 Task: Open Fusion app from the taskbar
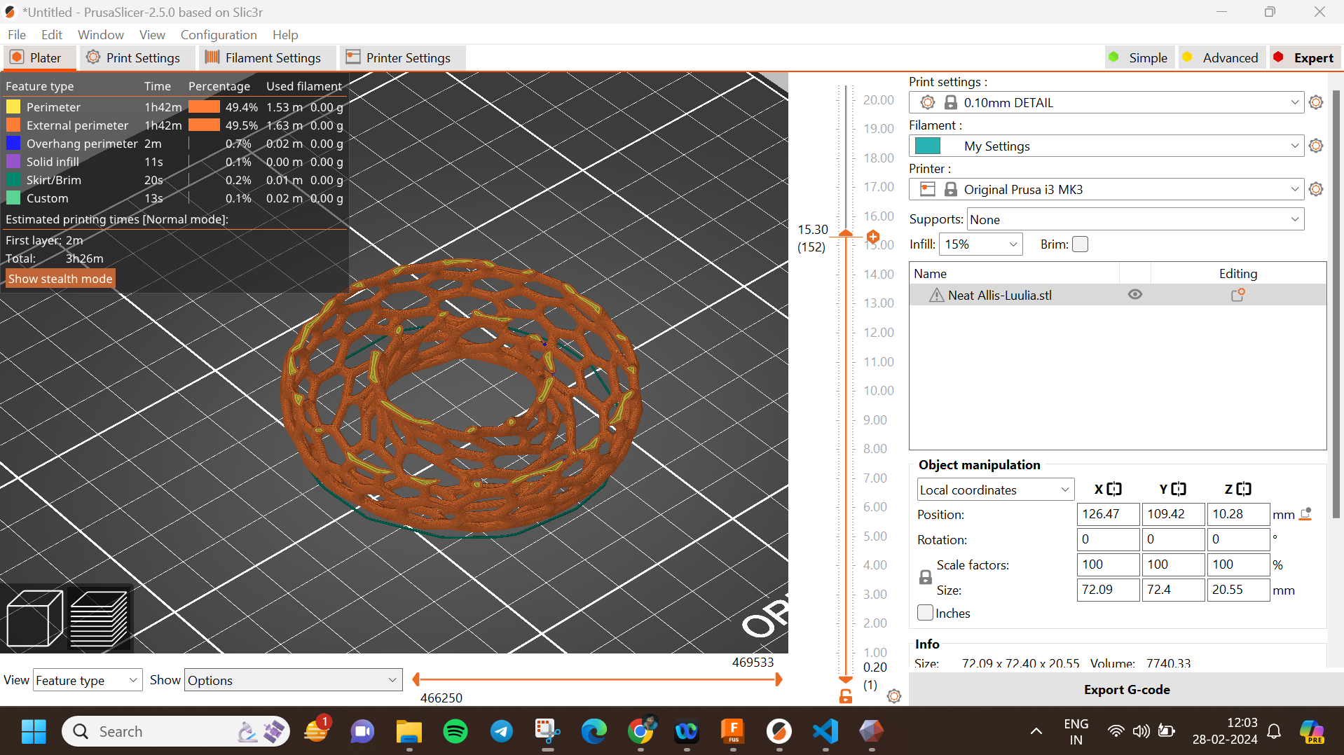pyautogui.click(x=733, y=732)
